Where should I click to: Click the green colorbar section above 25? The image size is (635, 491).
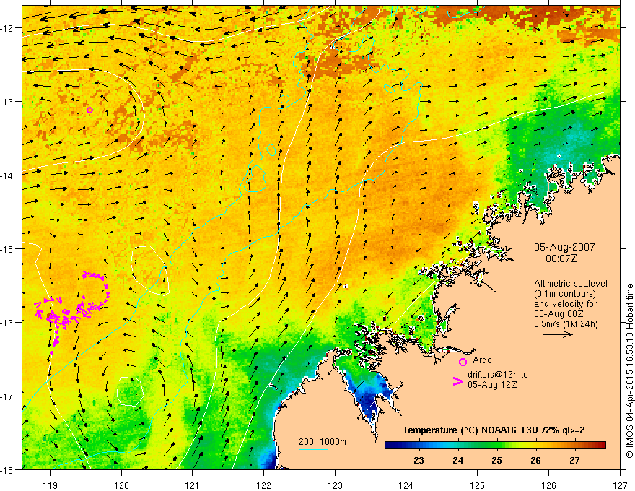(x=497, y=446)
